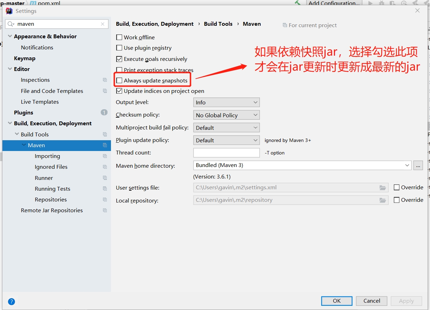Click the search magnifier icon

[x=11, y=24]
